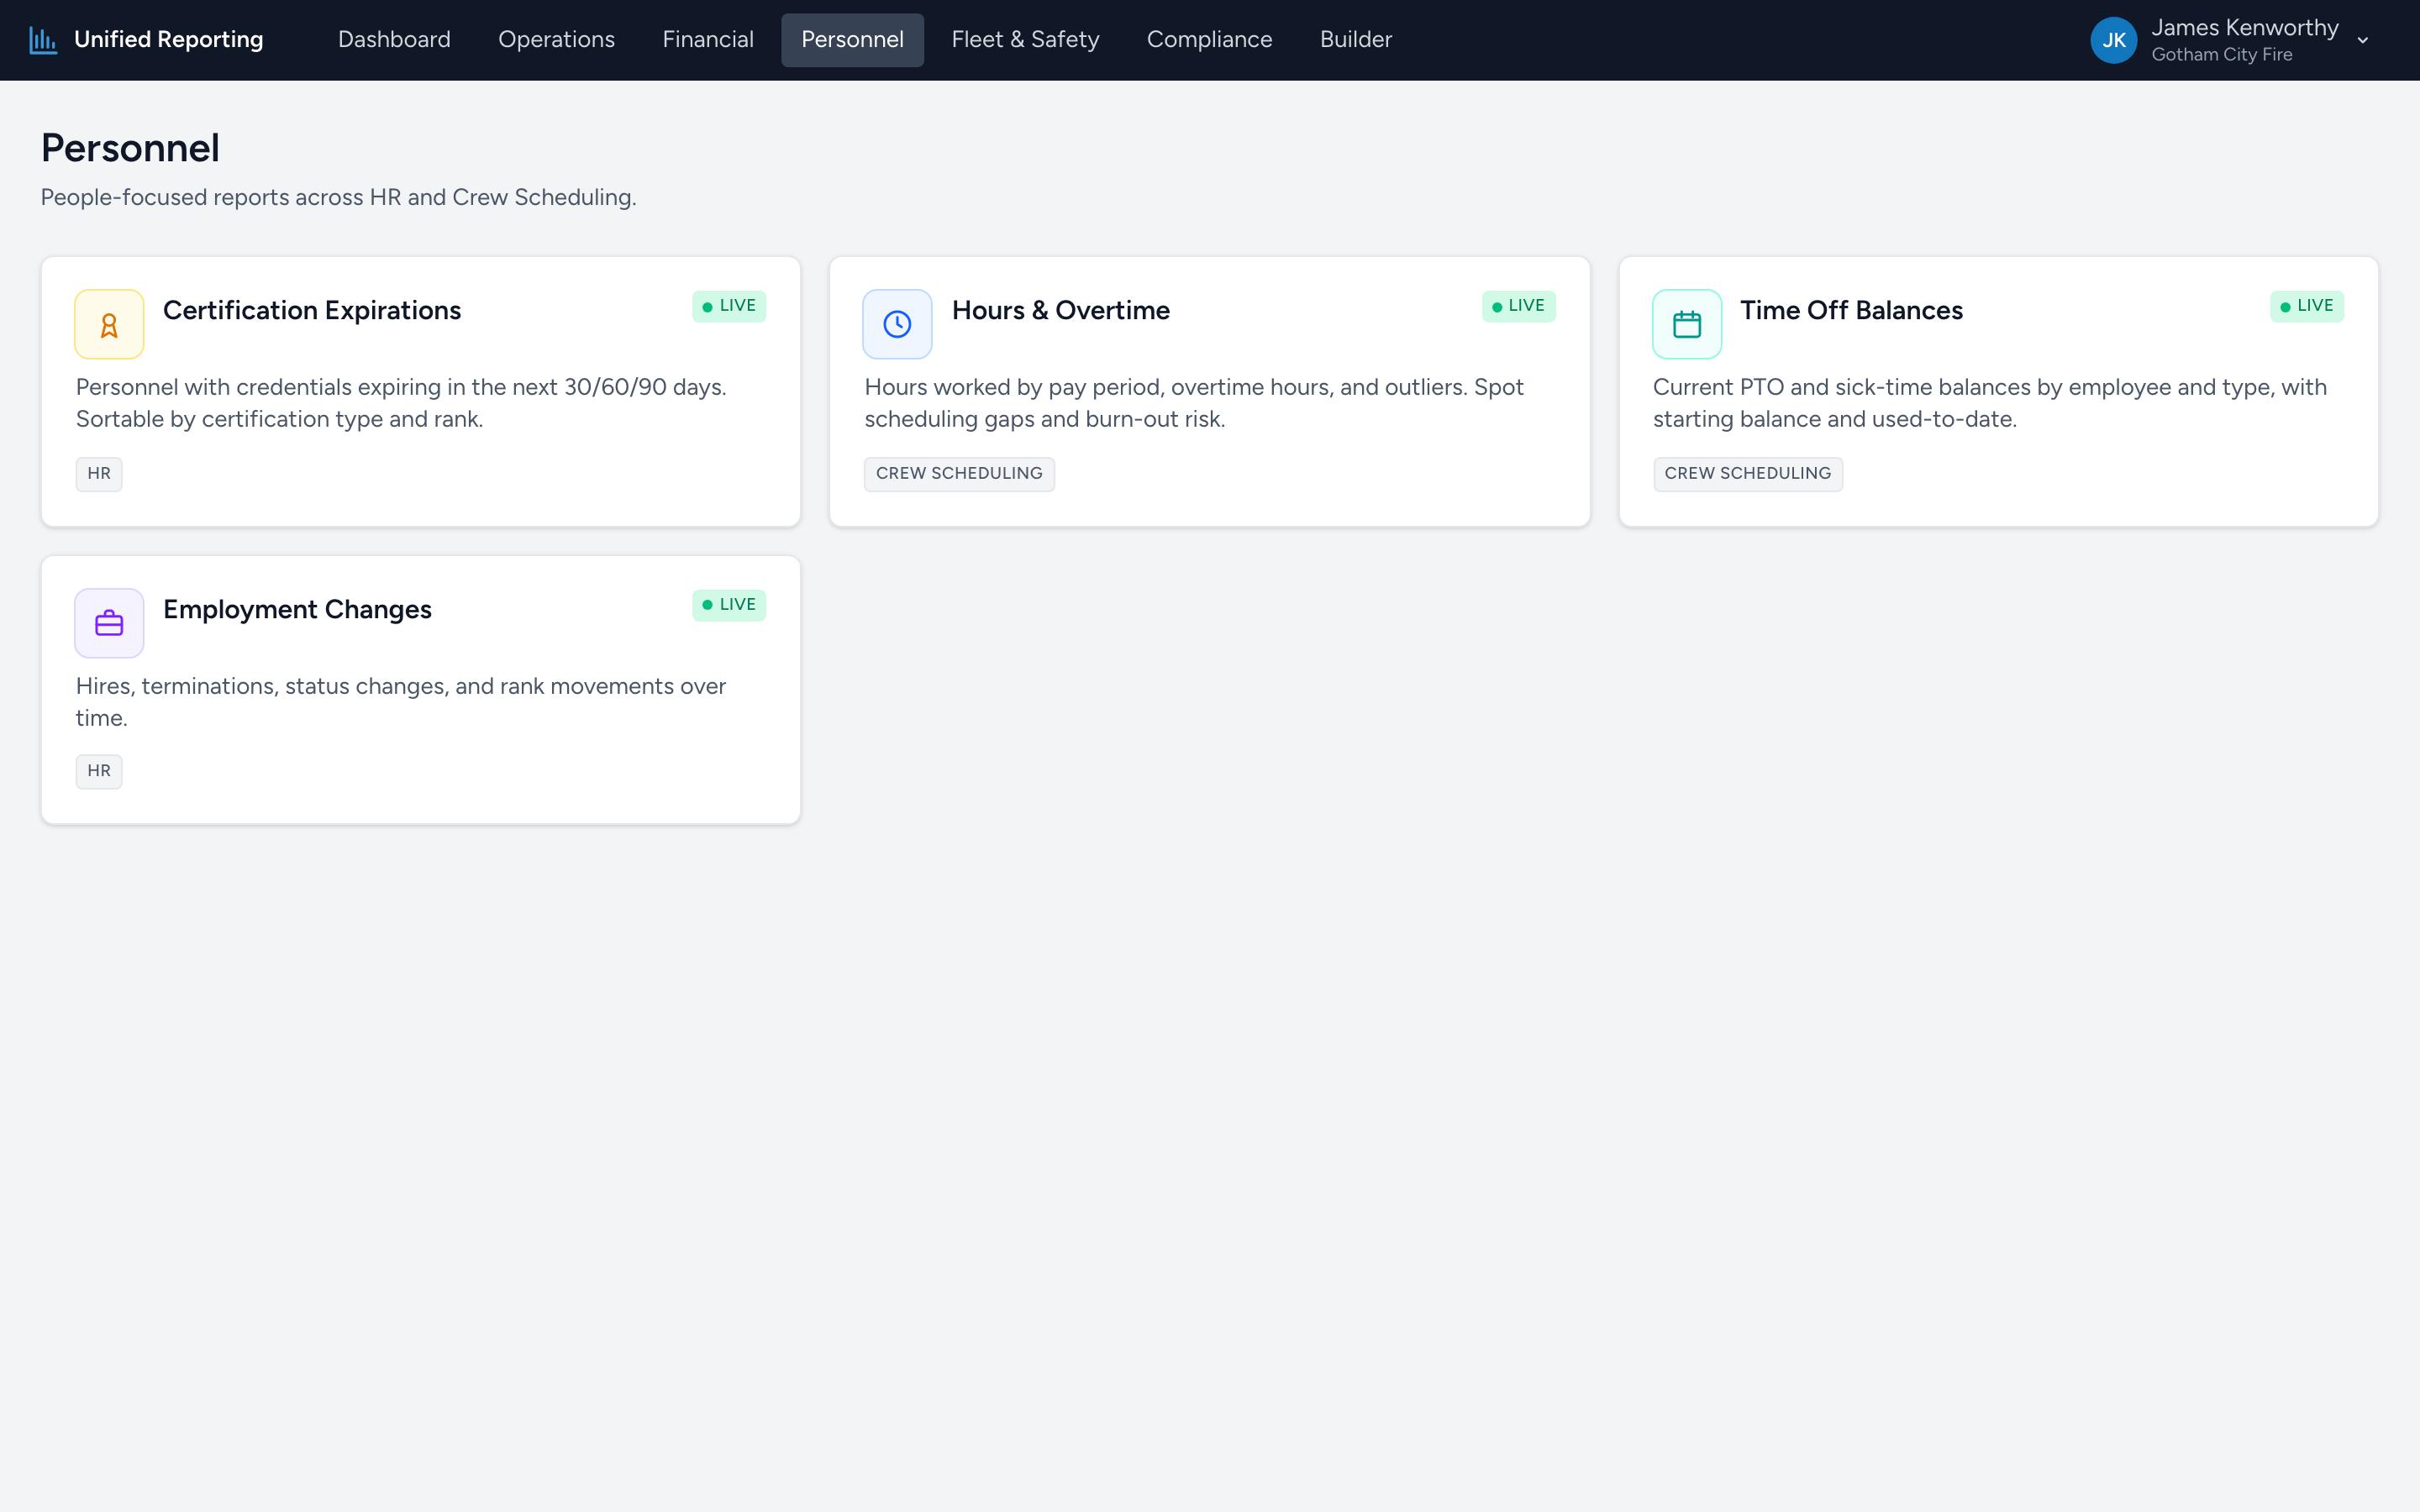Click the Unified Reporting brand title
2420x1512 pixels.
pos(169,40)
